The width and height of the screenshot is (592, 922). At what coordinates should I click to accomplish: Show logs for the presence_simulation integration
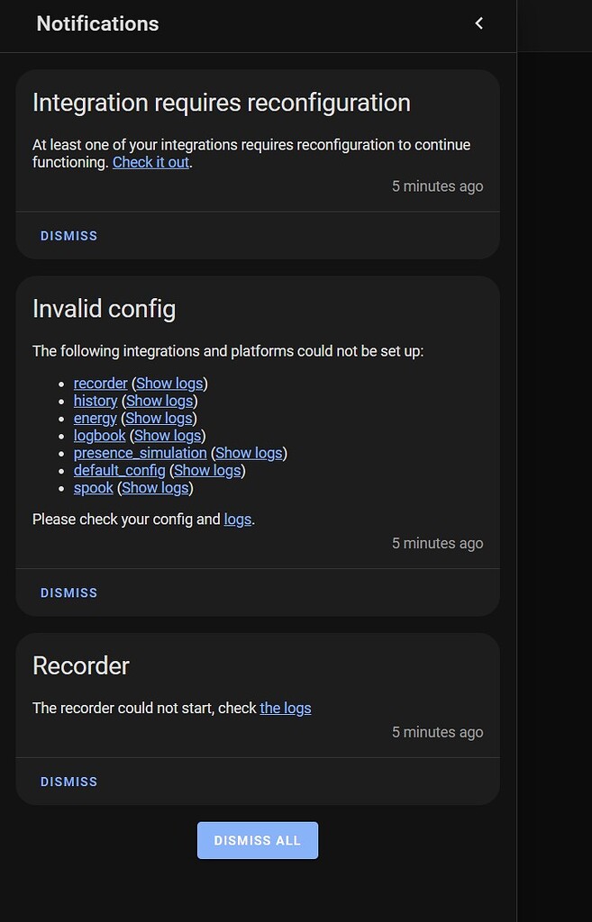pyautogui.click(x=249, y=452)
